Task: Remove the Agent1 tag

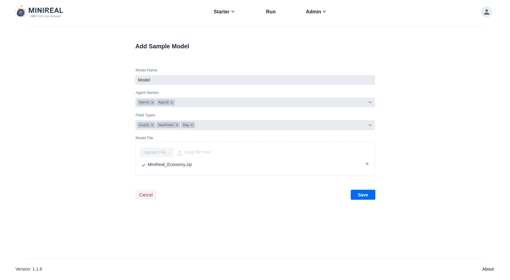Action: 152,102
